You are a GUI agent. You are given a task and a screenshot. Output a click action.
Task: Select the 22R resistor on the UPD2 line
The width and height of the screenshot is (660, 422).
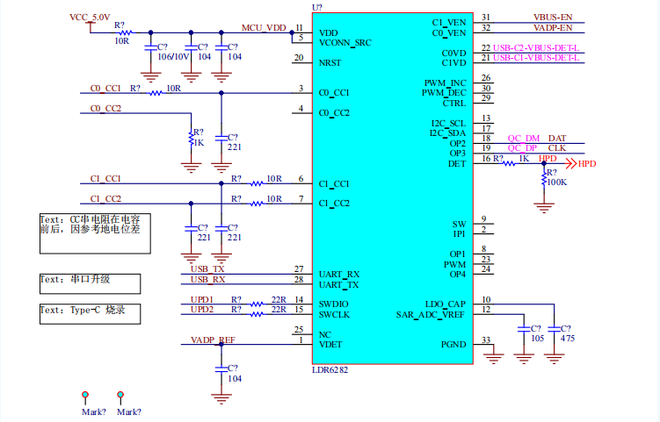click(257, 314)
